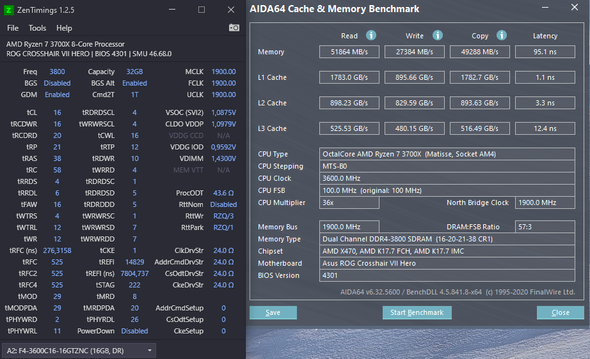
Task: Click the tSTAG value 222
Action: click(134, 285)
